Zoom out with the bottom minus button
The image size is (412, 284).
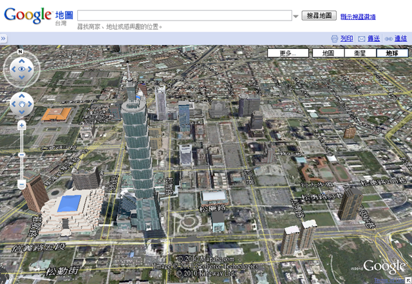[21, 184]
